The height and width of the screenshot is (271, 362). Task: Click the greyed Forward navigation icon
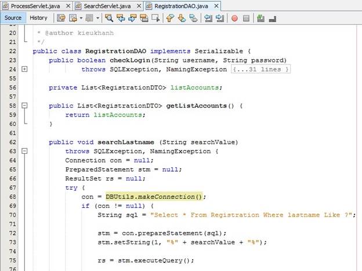89,18
